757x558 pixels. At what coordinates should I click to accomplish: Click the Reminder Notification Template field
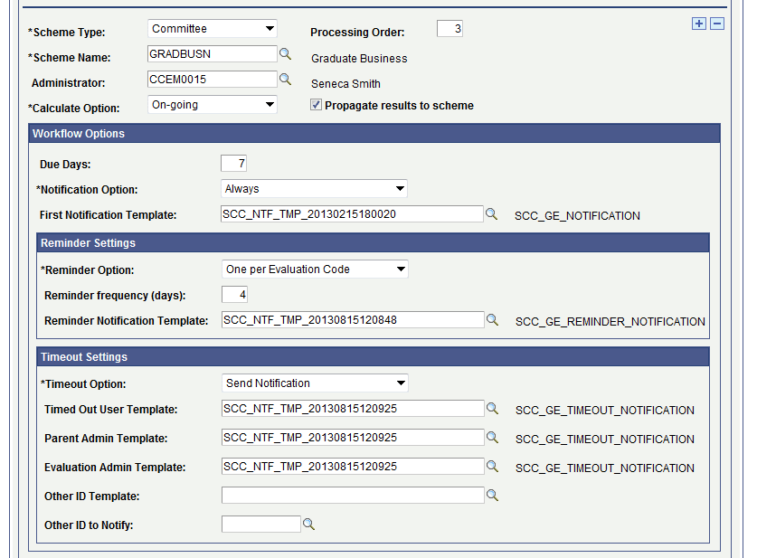point(353,320)
